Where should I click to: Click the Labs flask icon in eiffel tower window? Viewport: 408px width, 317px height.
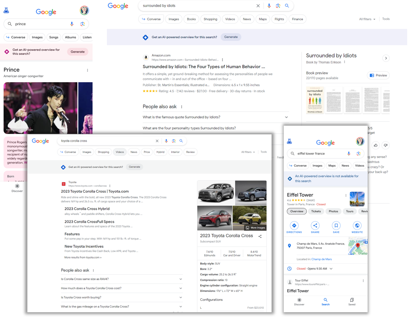pos(289,141)
